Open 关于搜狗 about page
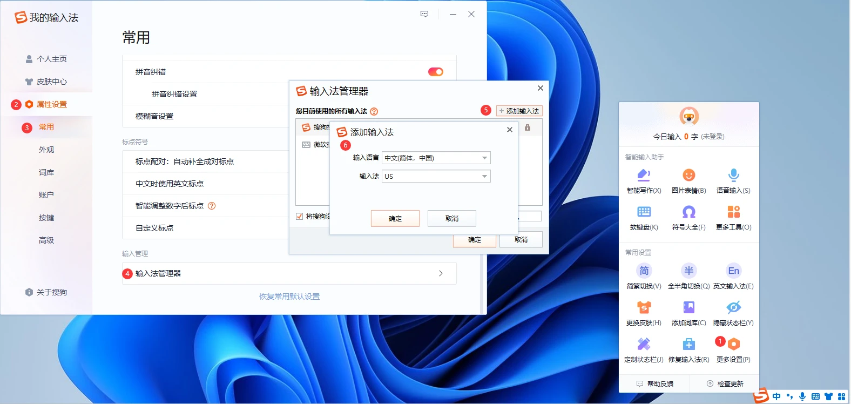This screenshot has height=404, width=851. click(46, 292)
